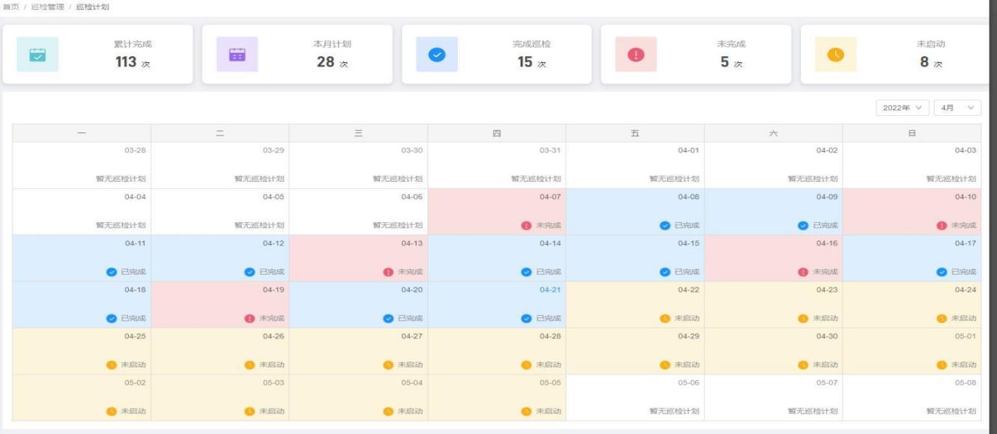
Task: Click the red alert icon on 04-07
Action: pos(527,225)
